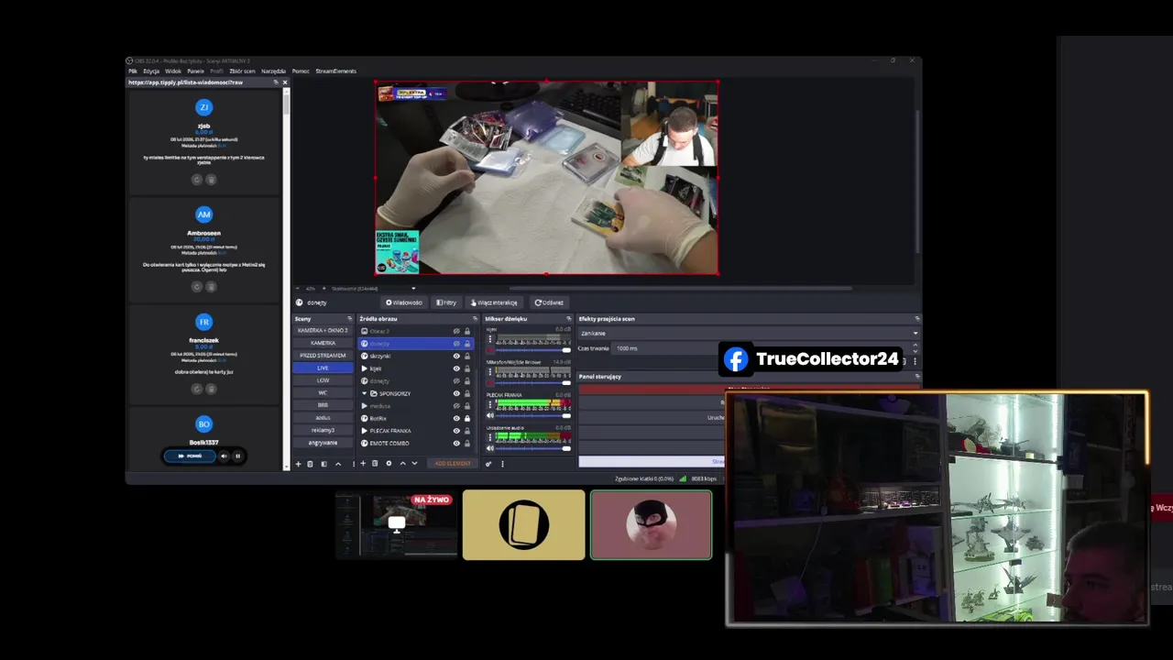Move selected source up
This screenshot has width=1173, height=660.
point(402,464)
